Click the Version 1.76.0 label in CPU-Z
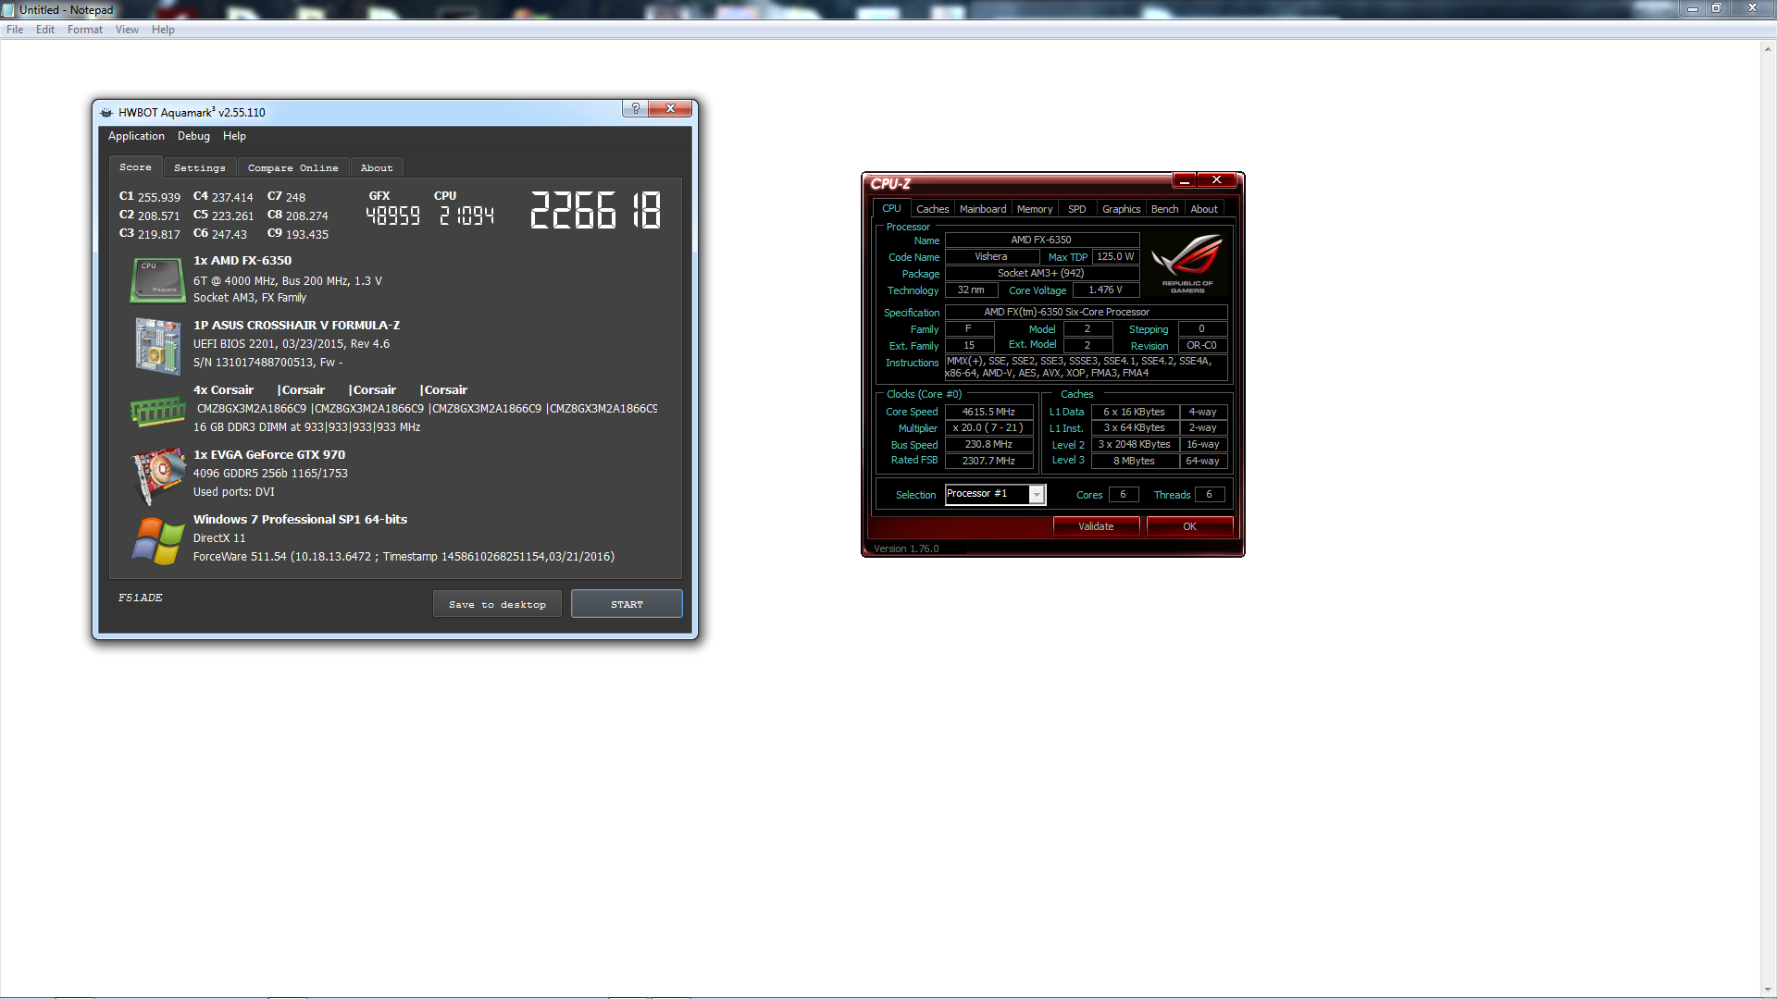The height and width of the screenshot is (999, 1777). tap(906, 549)
